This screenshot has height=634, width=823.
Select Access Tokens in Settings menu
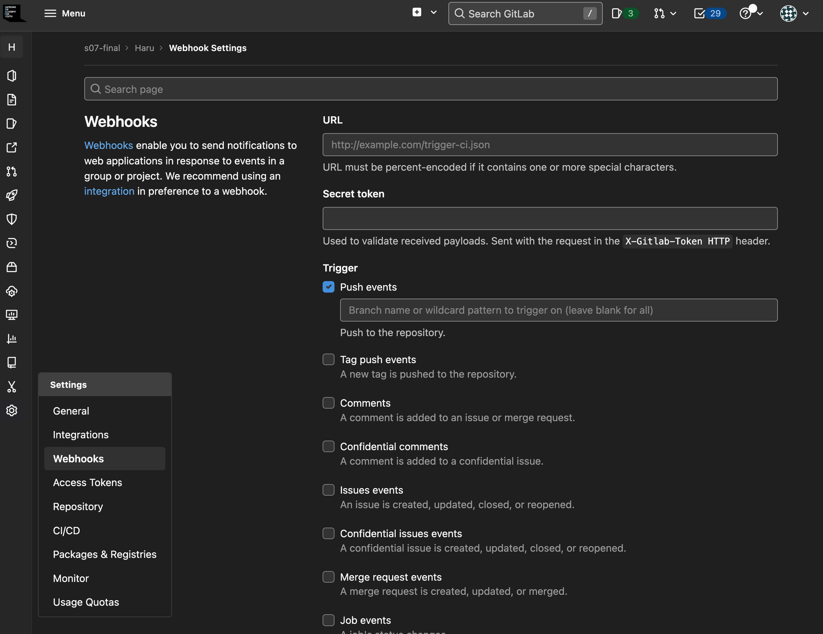[x=87, y=482]
